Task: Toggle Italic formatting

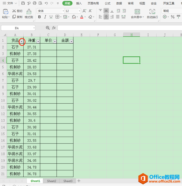Action: (x=45, y=17)
